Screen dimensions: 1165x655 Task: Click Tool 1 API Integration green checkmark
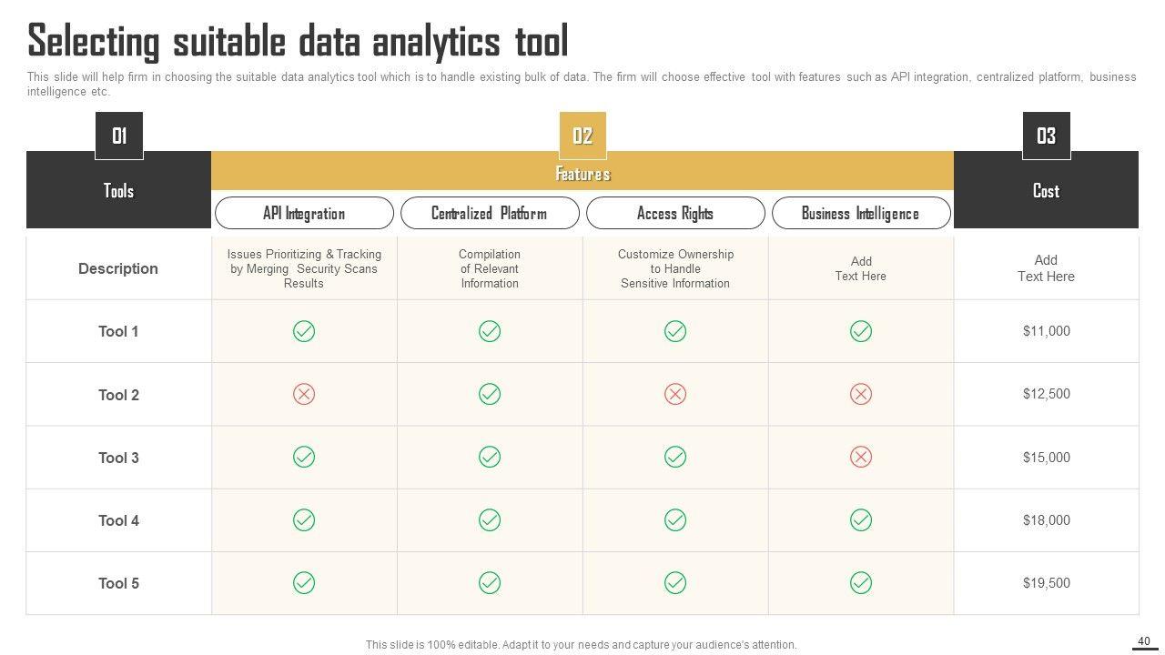point(304,331)
